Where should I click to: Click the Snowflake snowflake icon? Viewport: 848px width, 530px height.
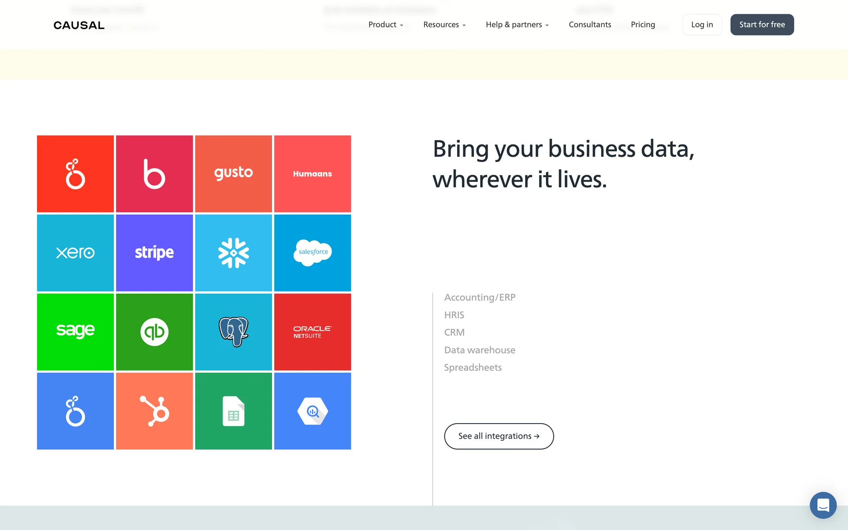point(233,253)
